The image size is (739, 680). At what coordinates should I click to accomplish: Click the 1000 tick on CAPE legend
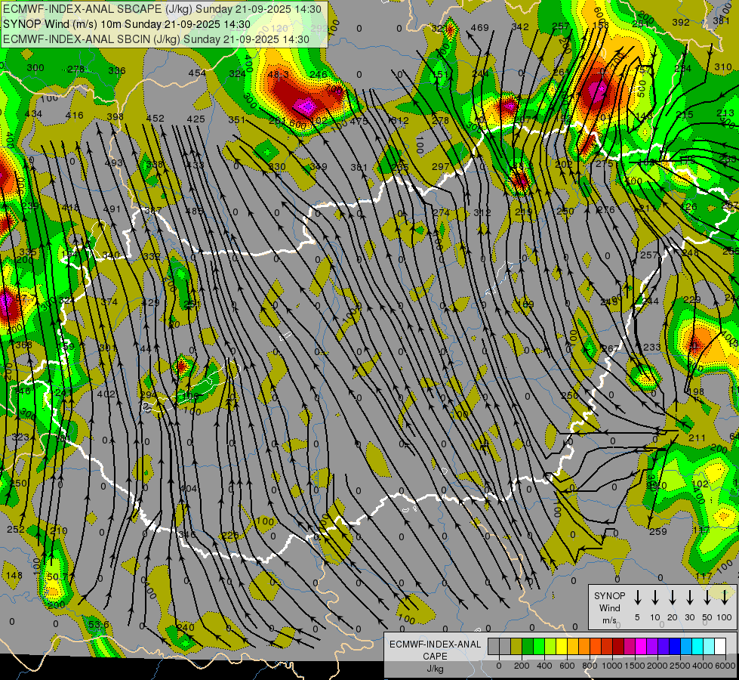[611, 666]
